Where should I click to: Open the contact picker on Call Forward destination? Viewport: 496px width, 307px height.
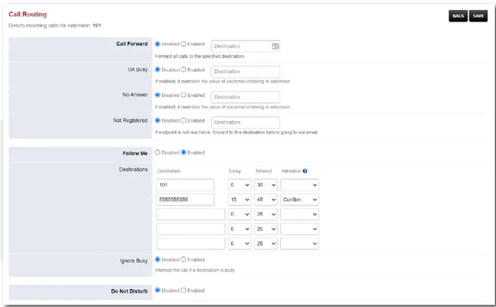click(275, 46)
